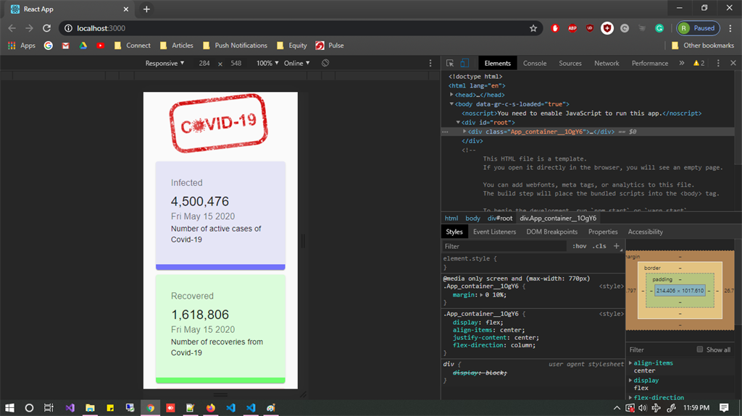Click the yellow warnings count indicator
This screenshot has height=416, width=742.
pos(699,63)
